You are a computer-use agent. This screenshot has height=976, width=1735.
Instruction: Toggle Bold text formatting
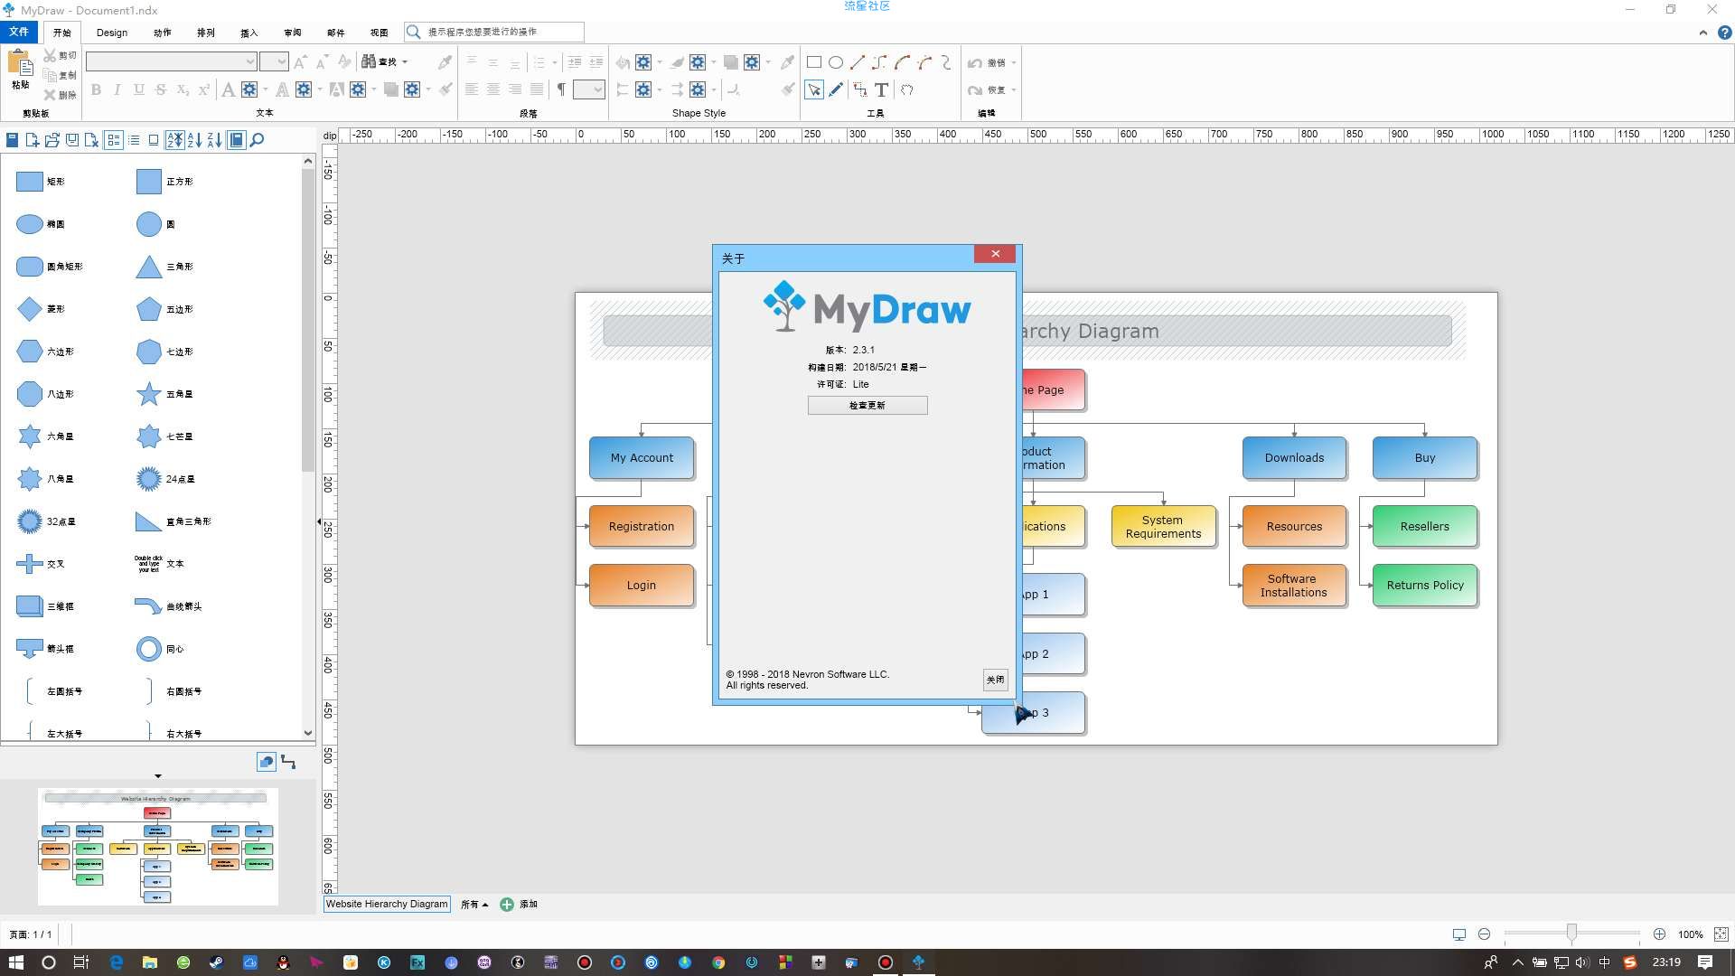tap(96, 89)
